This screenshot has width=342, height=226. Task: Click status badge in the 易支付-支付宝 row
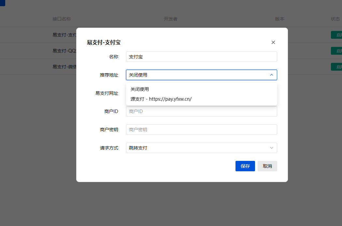(x=336, y=35)
